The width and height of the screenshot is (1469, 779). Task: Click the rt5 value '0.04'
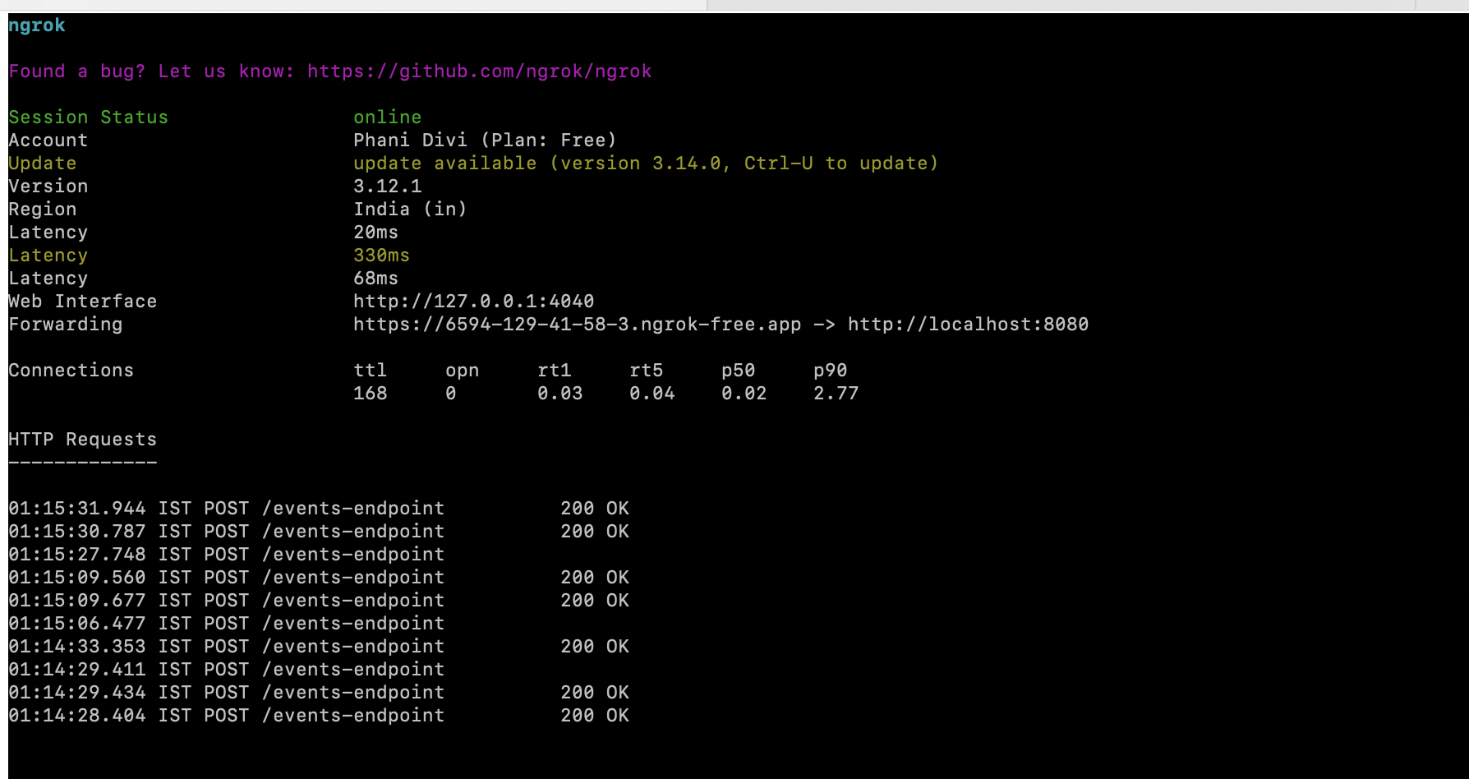tap(652, 394)
